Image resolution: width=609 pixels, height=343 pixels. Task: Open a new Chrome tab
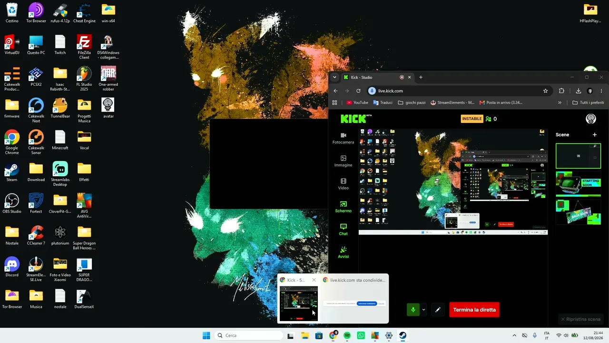[421, 77]
